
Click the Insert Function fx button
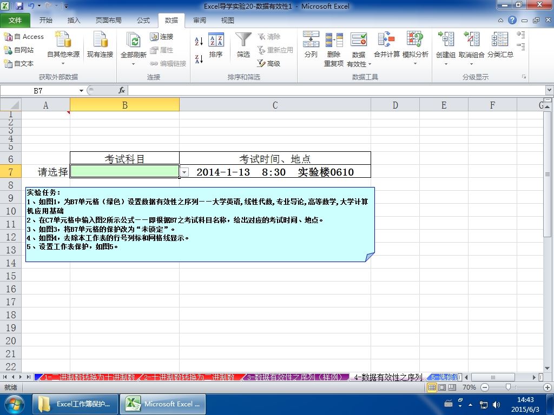click(x=122, y=91)
